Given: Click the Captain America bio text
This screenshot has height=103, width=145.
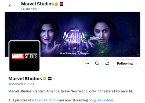Looking at the screenshot, I should click(71, 91).
